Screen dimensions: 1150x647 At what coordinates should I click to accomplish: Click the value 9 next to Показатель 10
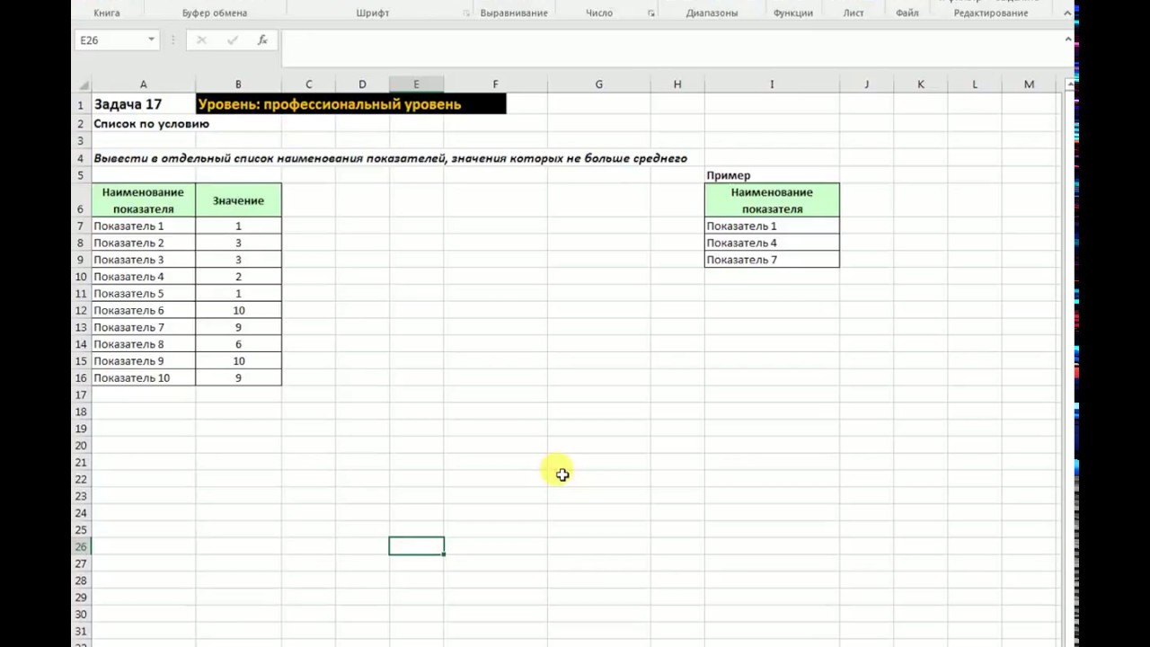[x=238, y=378]
